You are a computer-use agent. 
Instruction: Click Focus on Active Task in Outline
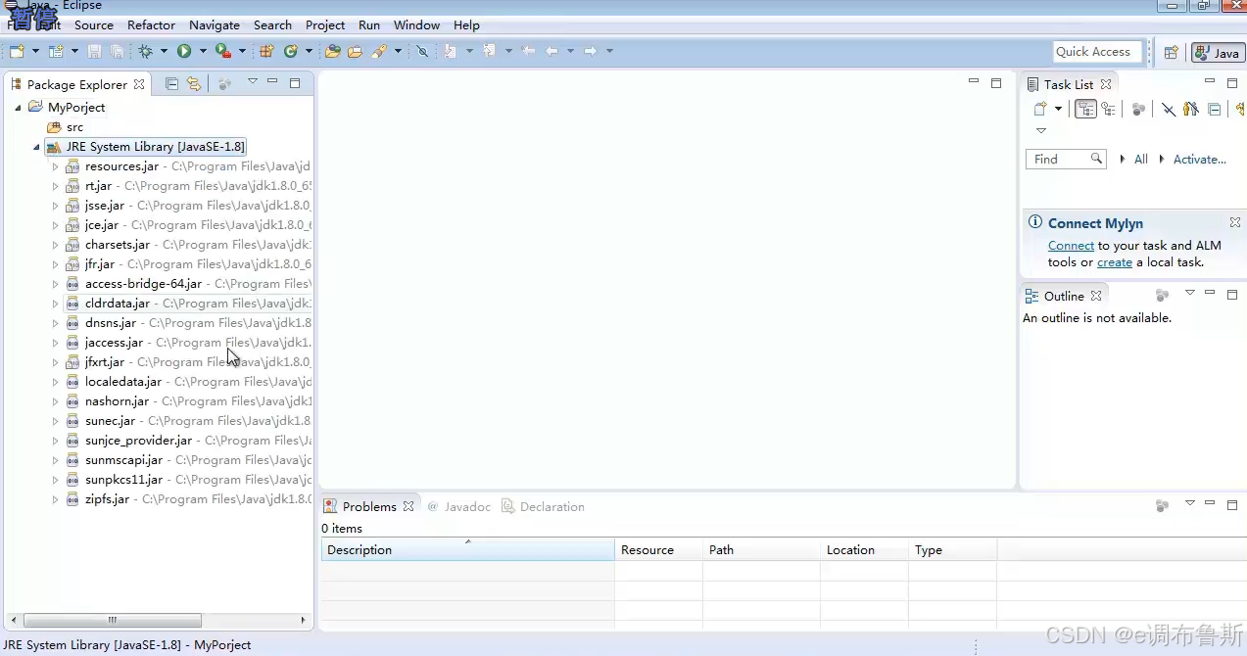pos(1163,296)
